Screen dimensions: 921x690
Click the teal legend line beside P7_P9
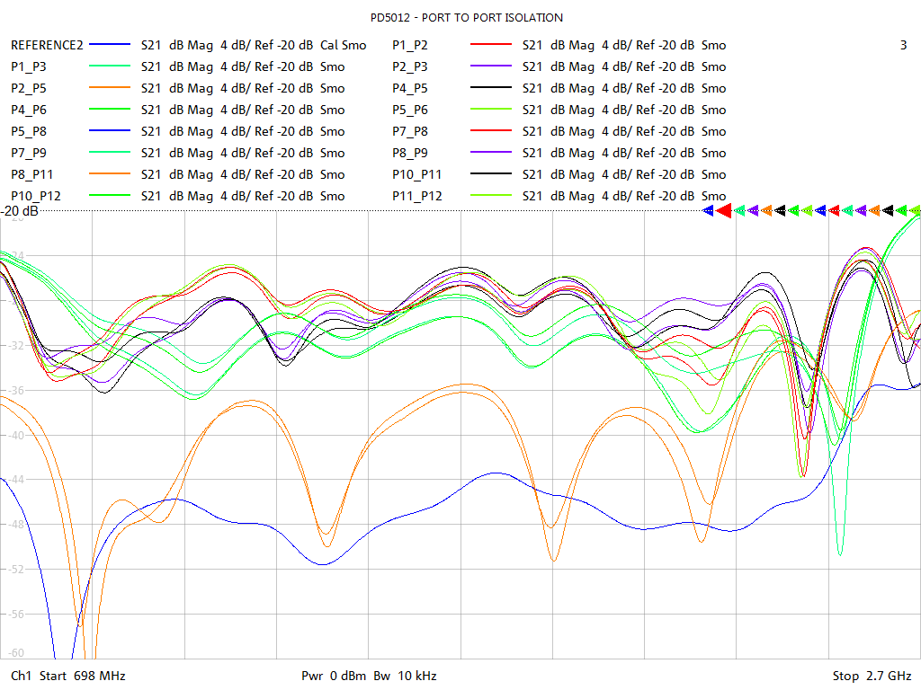(x=109, y=152)
